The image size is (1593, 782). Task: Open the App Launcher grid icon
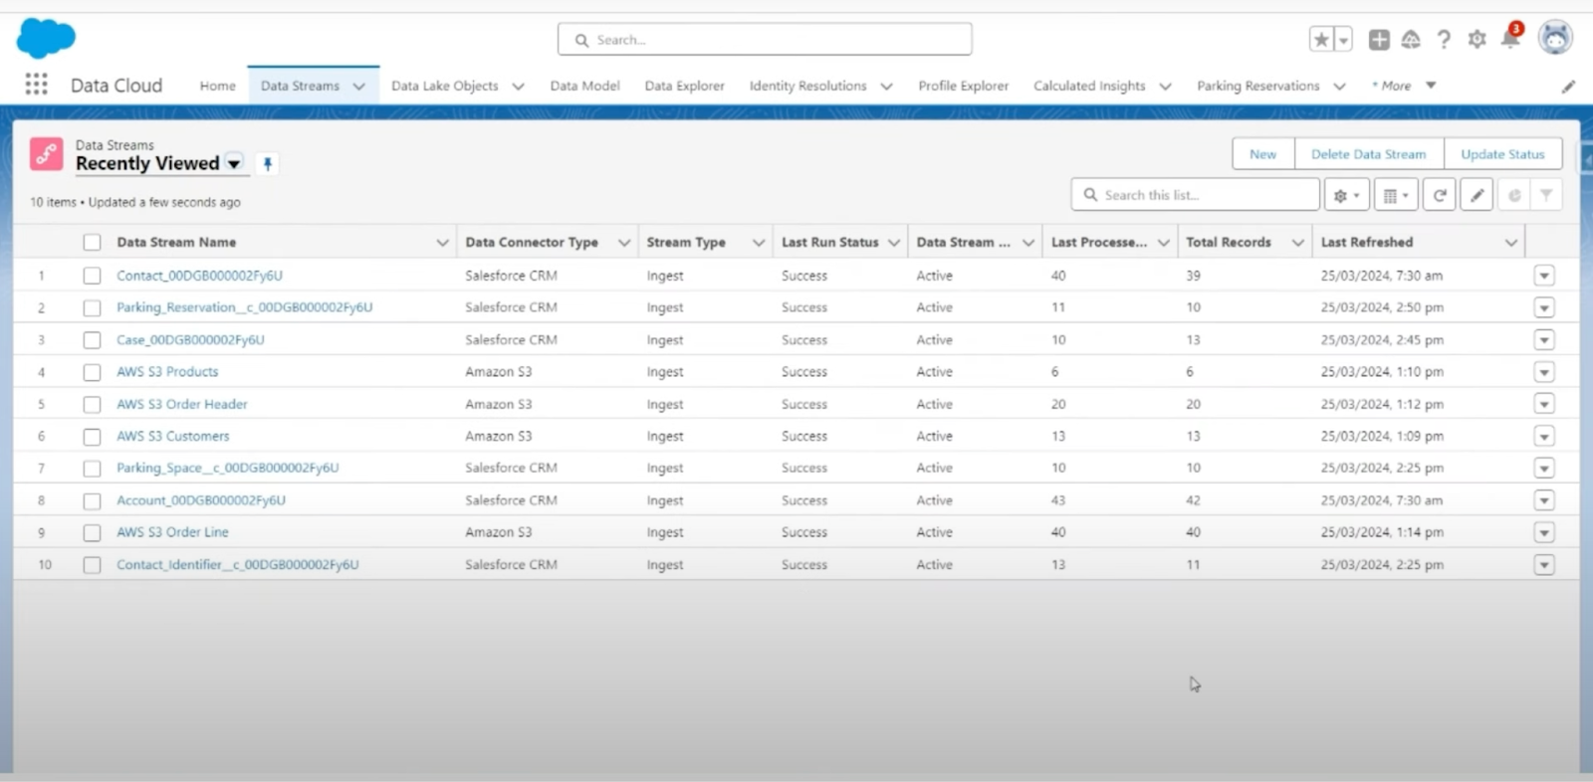36,85
